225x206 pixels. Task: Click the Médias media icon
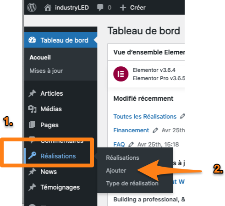point(32,109)
